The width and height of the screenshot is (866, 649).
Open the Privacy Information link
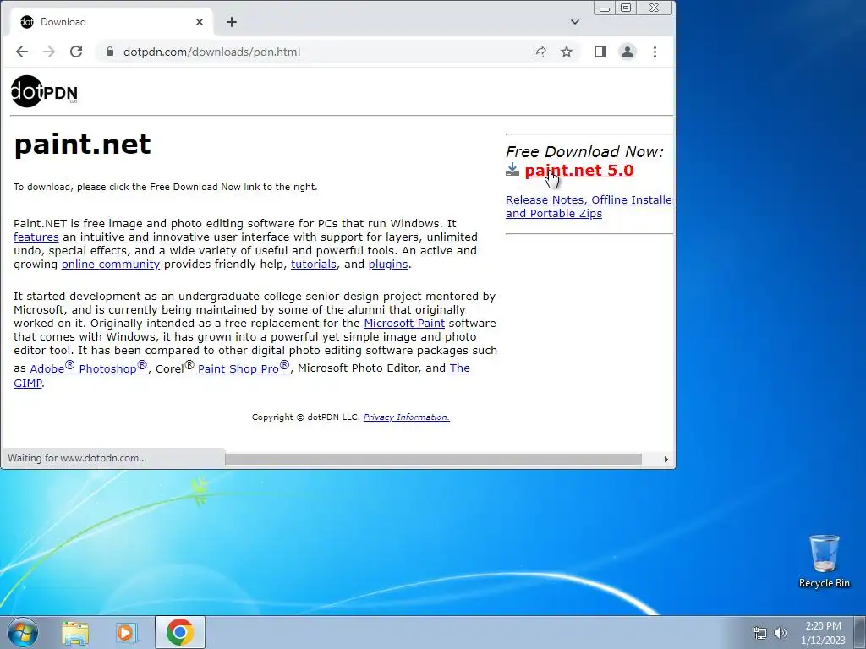(x=407, y=417)
